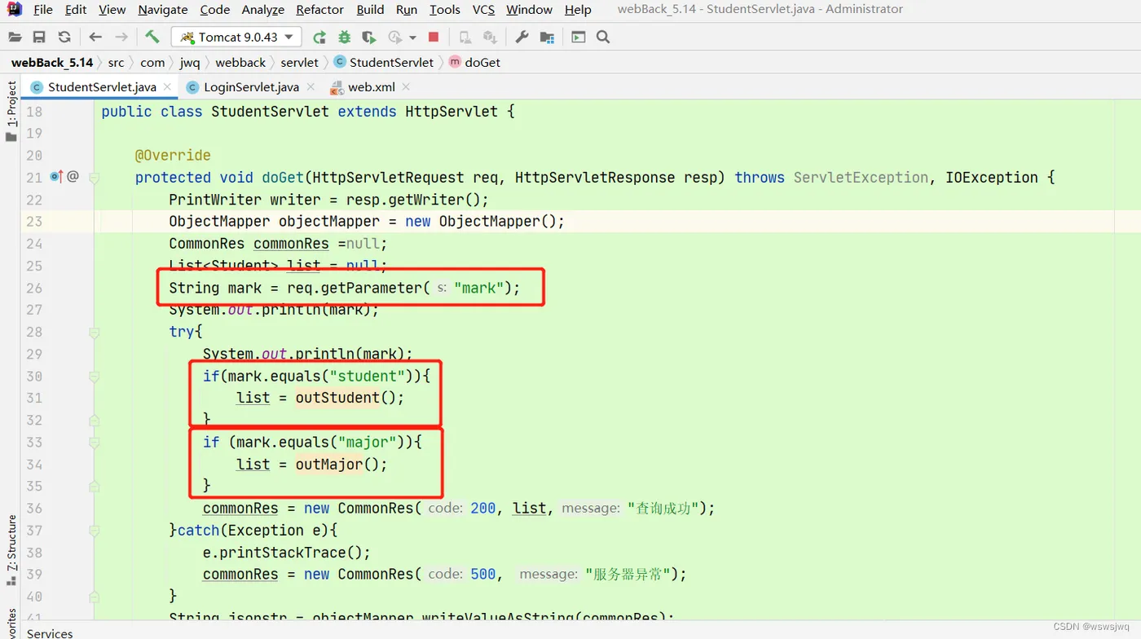Click servlet in the breadcrumb bar
The image size is (1141, 639).
coord(300,62)
